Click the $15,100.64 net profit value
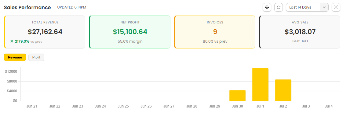The image size is (343, 113). (130, 32)
